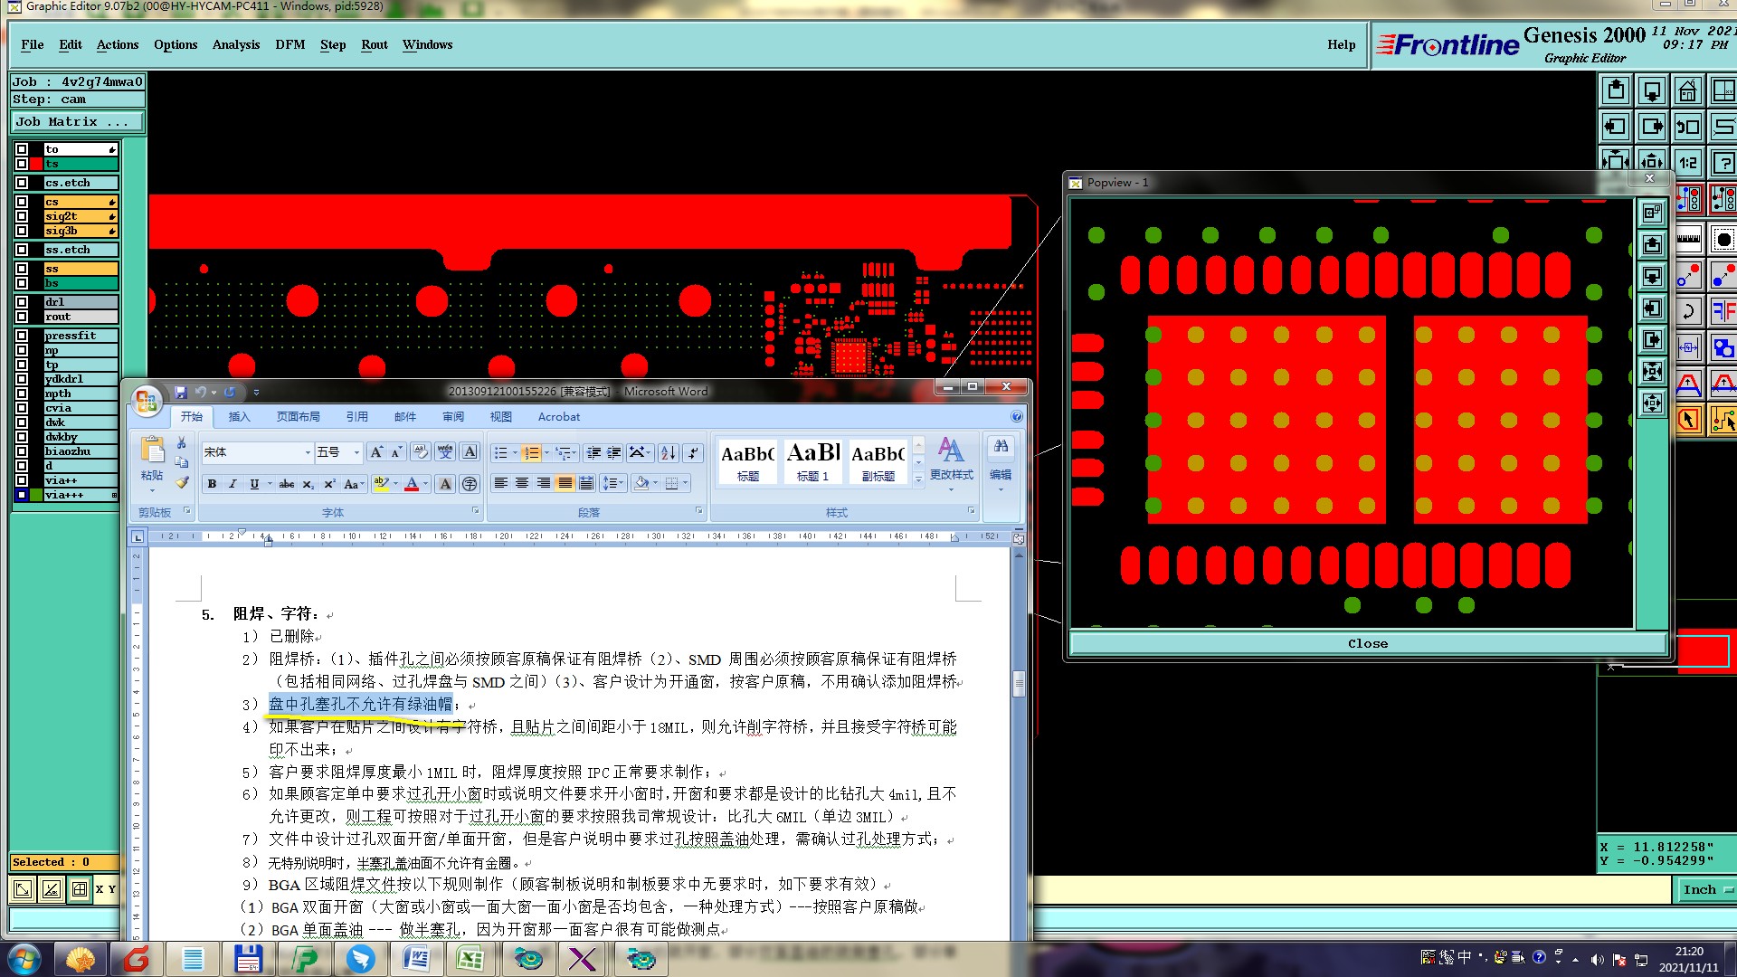The height and width of the screenshot is (977, 1737).
Task: Click the yellow text highlight icon
Action: 381,484
